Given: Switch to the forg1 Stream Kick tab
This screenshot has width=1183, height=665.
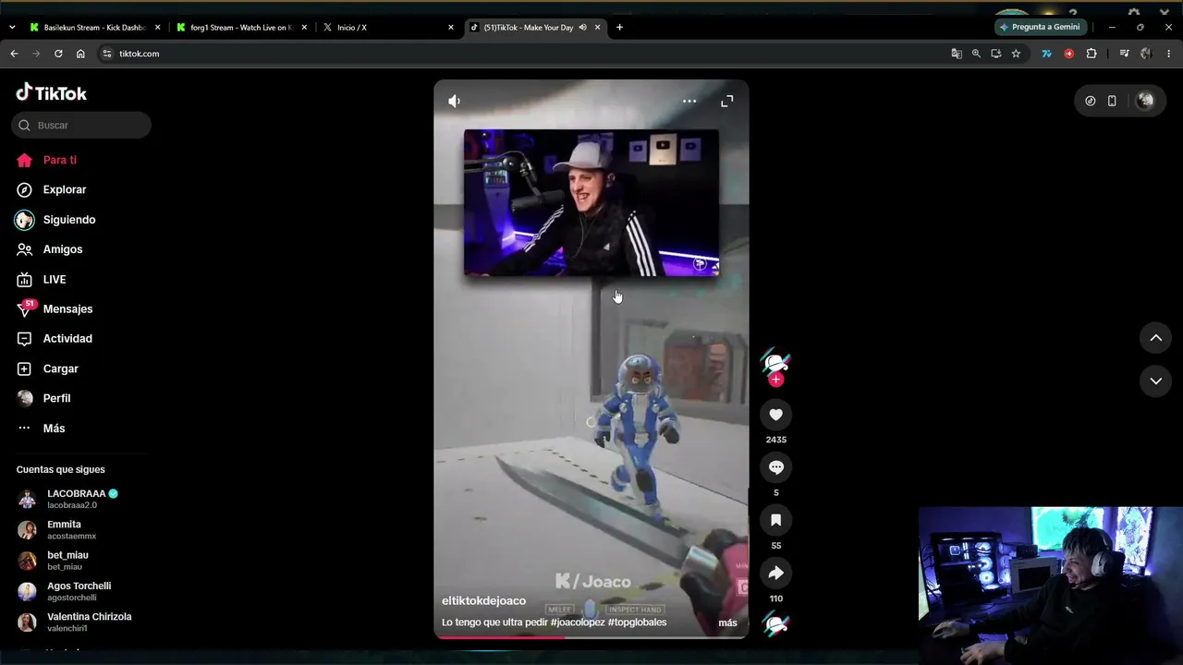Looking at the screenshot, I should pos(242,28).
